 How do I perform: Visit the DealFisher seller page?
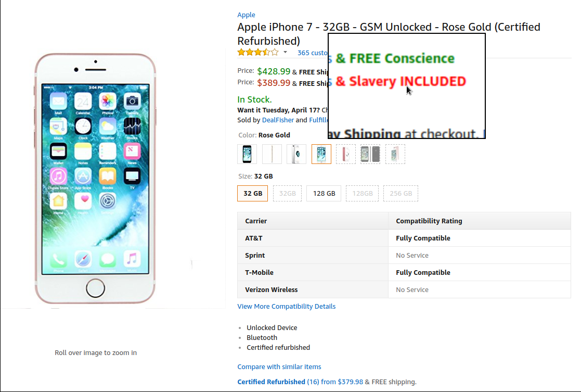[x=278, y=120]
